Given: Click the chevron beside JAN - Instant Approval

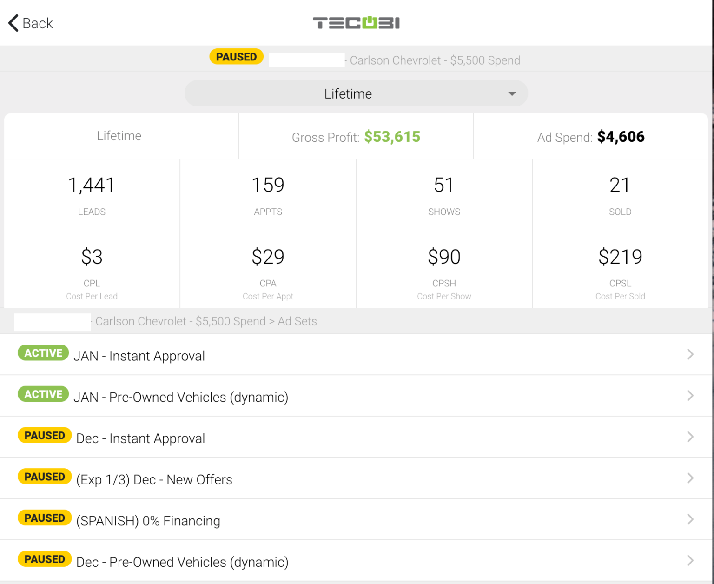Looking at the screenshot, I should (x=690, y=354).
